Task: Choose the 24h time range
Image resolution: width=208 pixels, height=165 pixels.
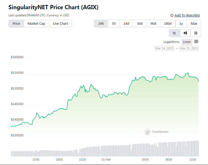Action: click(x=101, y=24)
